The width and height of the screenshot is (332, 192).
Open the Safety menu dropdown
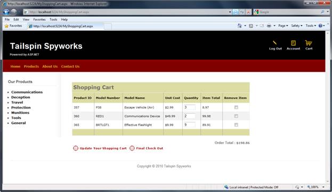(x=297, y=26)
